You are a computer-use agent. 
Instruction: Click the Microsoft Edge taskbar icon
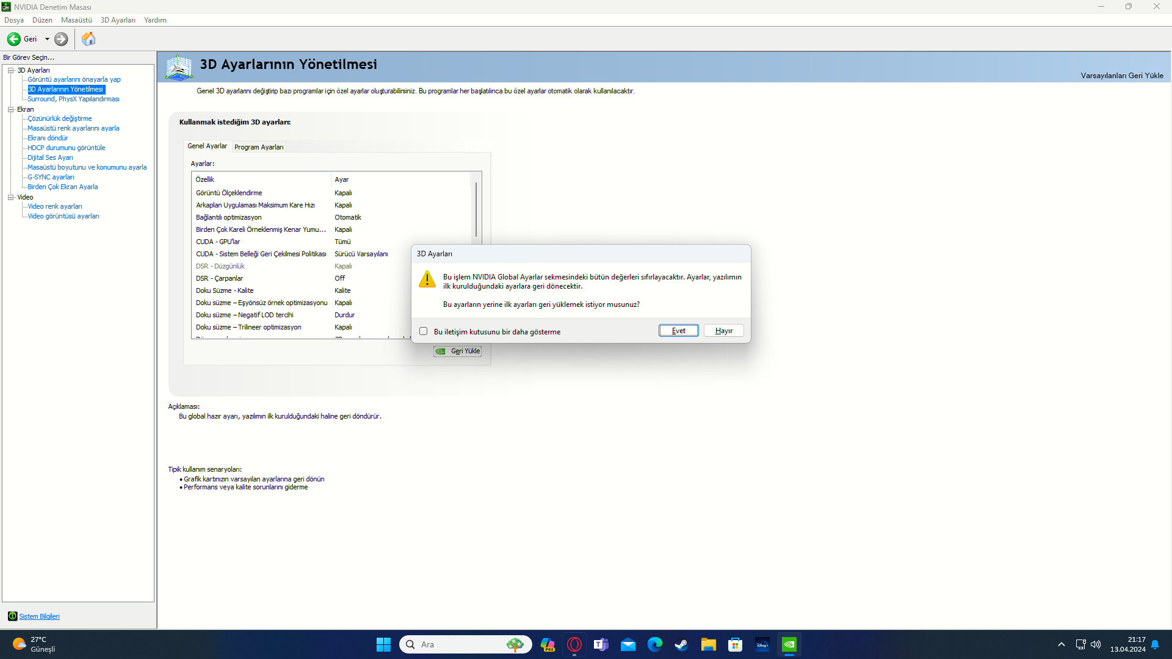(x=654, y=644)
